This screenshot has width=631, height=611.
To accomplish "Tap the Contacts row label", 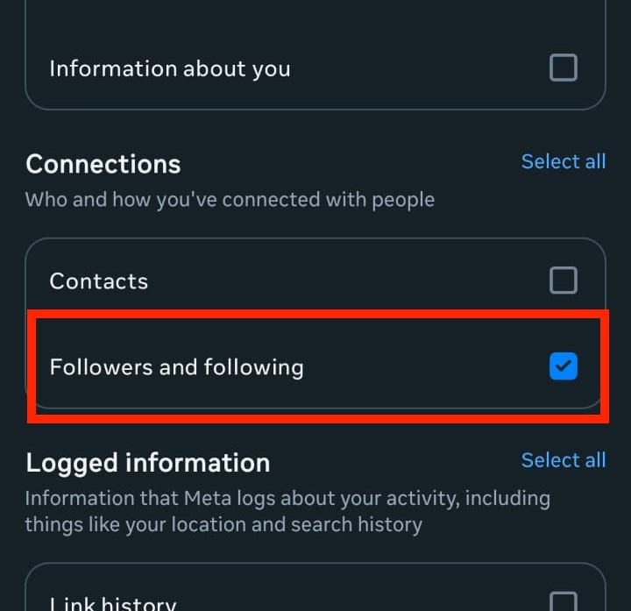I will (99, 281).
